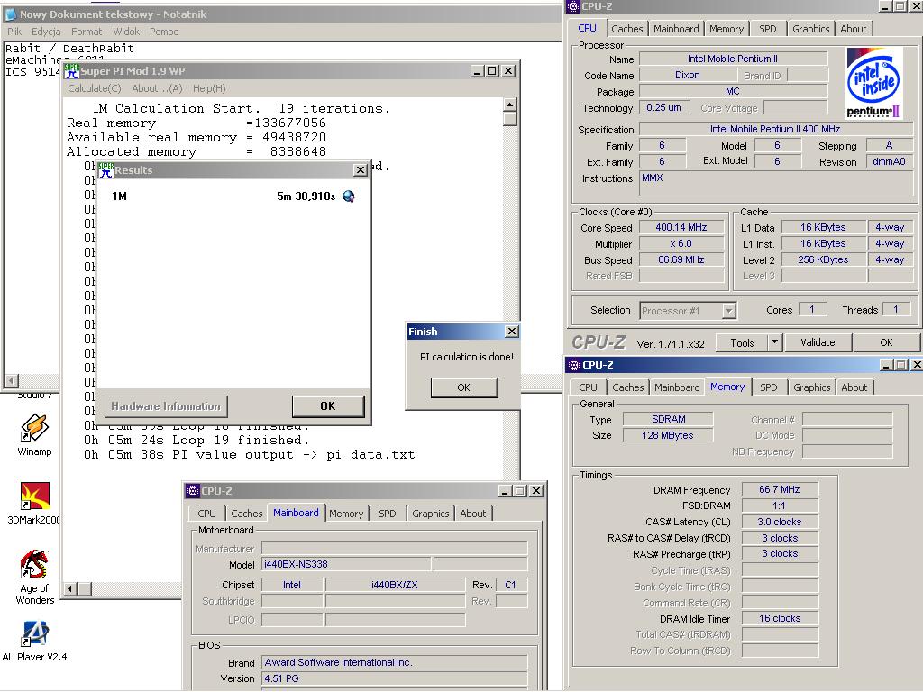Click Super PI vertical scrollbar up arrow
Image resolution: width=923 pixels, height=692 pixels.
click(x=510, y=105)
